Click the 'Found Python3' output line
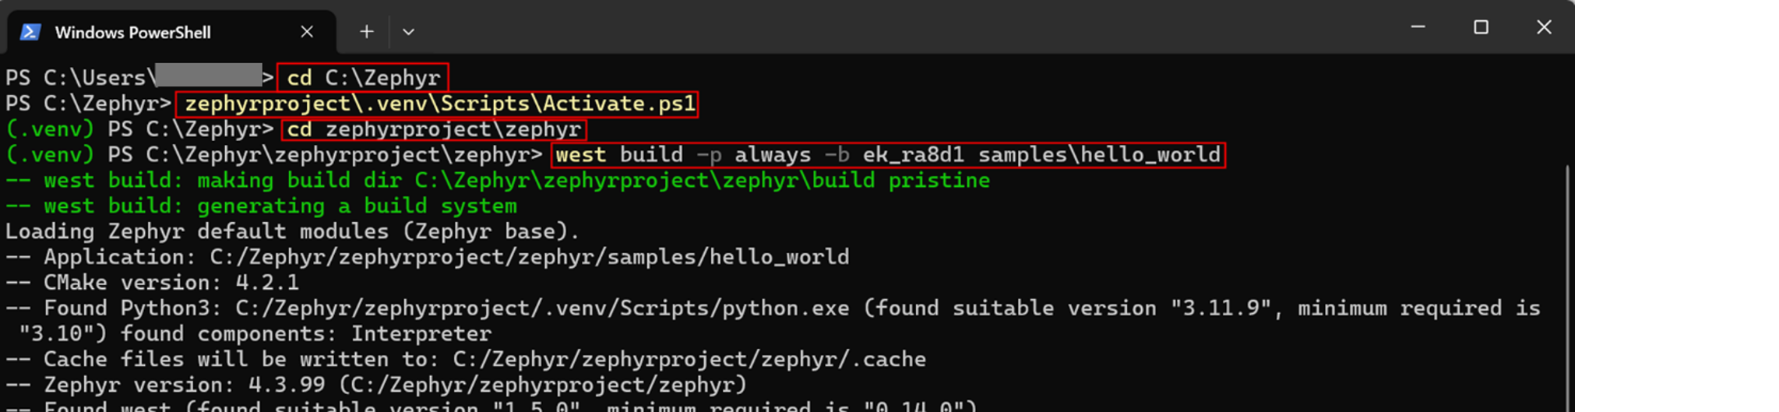 tap(773, 308)
